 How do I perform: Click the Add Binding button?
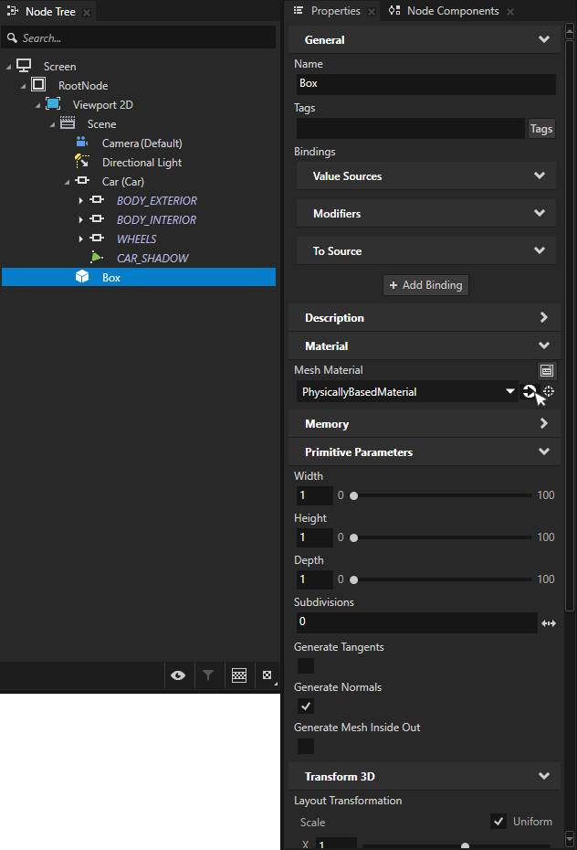[425, 285]
